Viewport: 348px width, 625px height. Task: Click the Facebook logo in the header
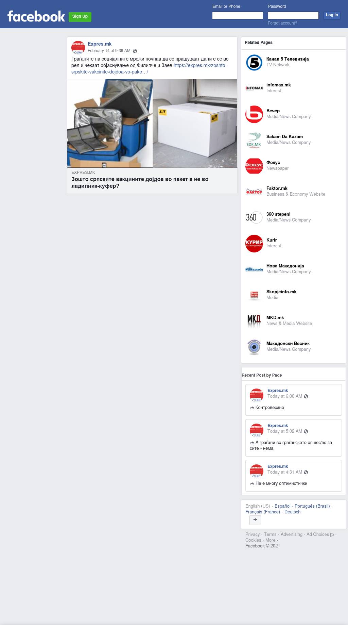tap(36, 16)
